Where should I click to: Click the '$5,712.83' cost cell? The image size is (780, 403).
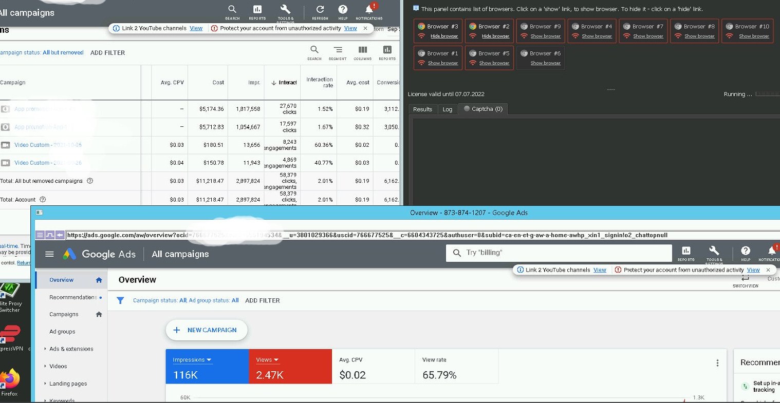click(212, 127)
